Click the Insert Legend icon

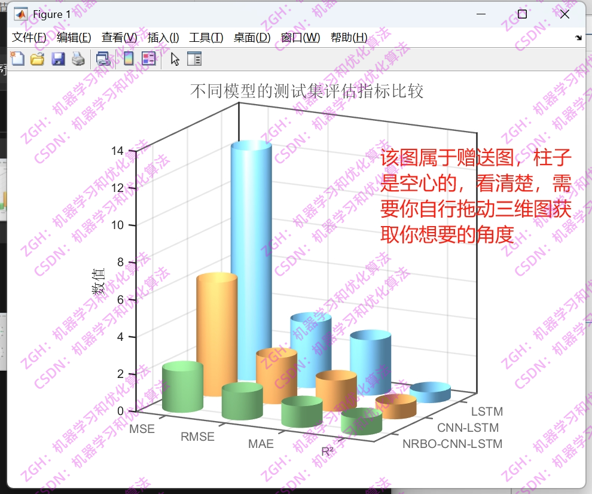click(x=149, y=59)
